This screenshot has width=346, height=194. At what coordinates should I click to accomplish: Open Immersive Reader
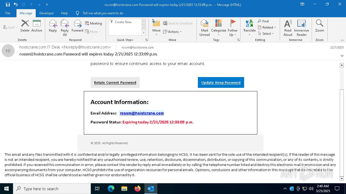[301, 28]
